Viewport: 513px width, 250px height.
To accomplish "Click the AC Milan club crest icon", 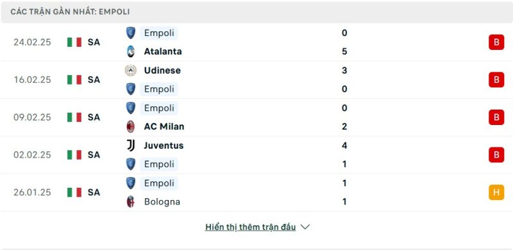I will tap(131, 127).
